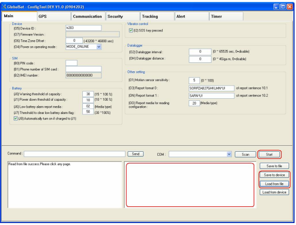Click Phone number of SIM card field
Viewport: 296px width, 225px height.
click(x=83, y=69)
